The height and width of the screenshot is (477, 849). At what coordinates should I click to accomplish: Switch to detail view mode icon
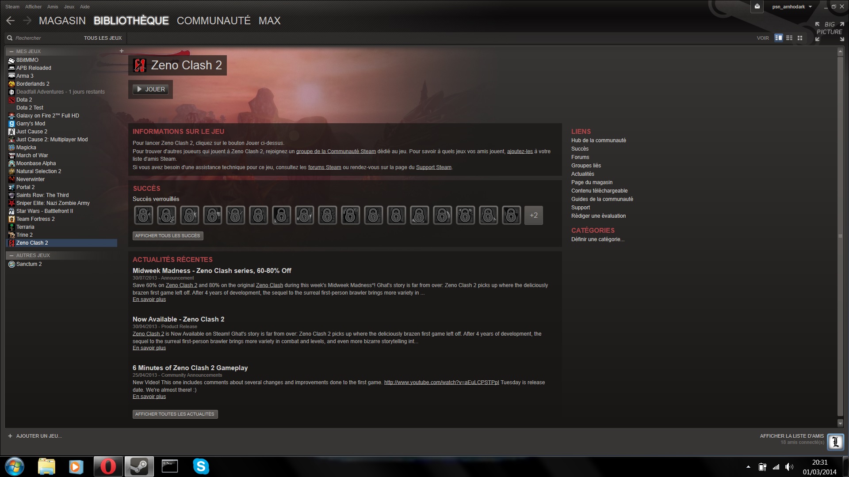[779, 38]
